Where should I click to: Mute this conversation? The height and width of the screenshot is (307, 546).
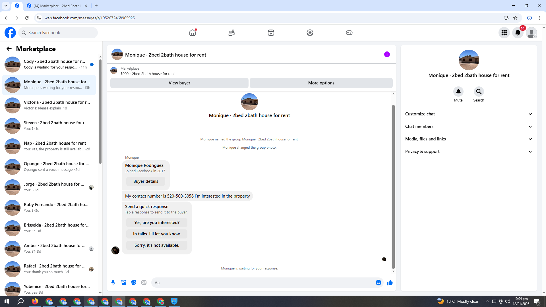coord(458,92)
